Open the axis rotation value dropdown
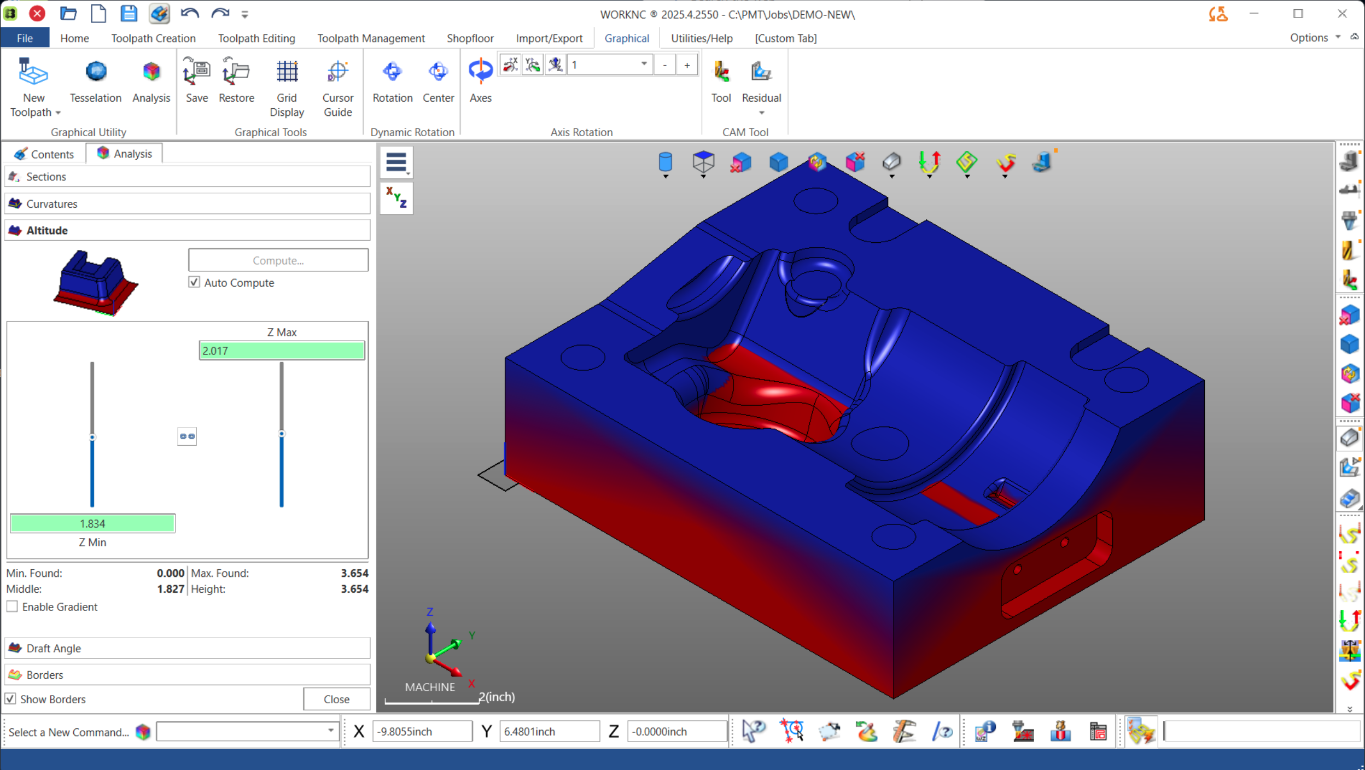Screen dimensions: 1365x770 (x=644, y=65)
